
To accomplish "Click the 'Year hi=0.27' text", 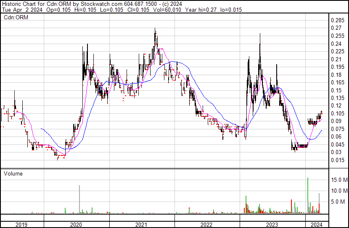I will tap(201, 10).
